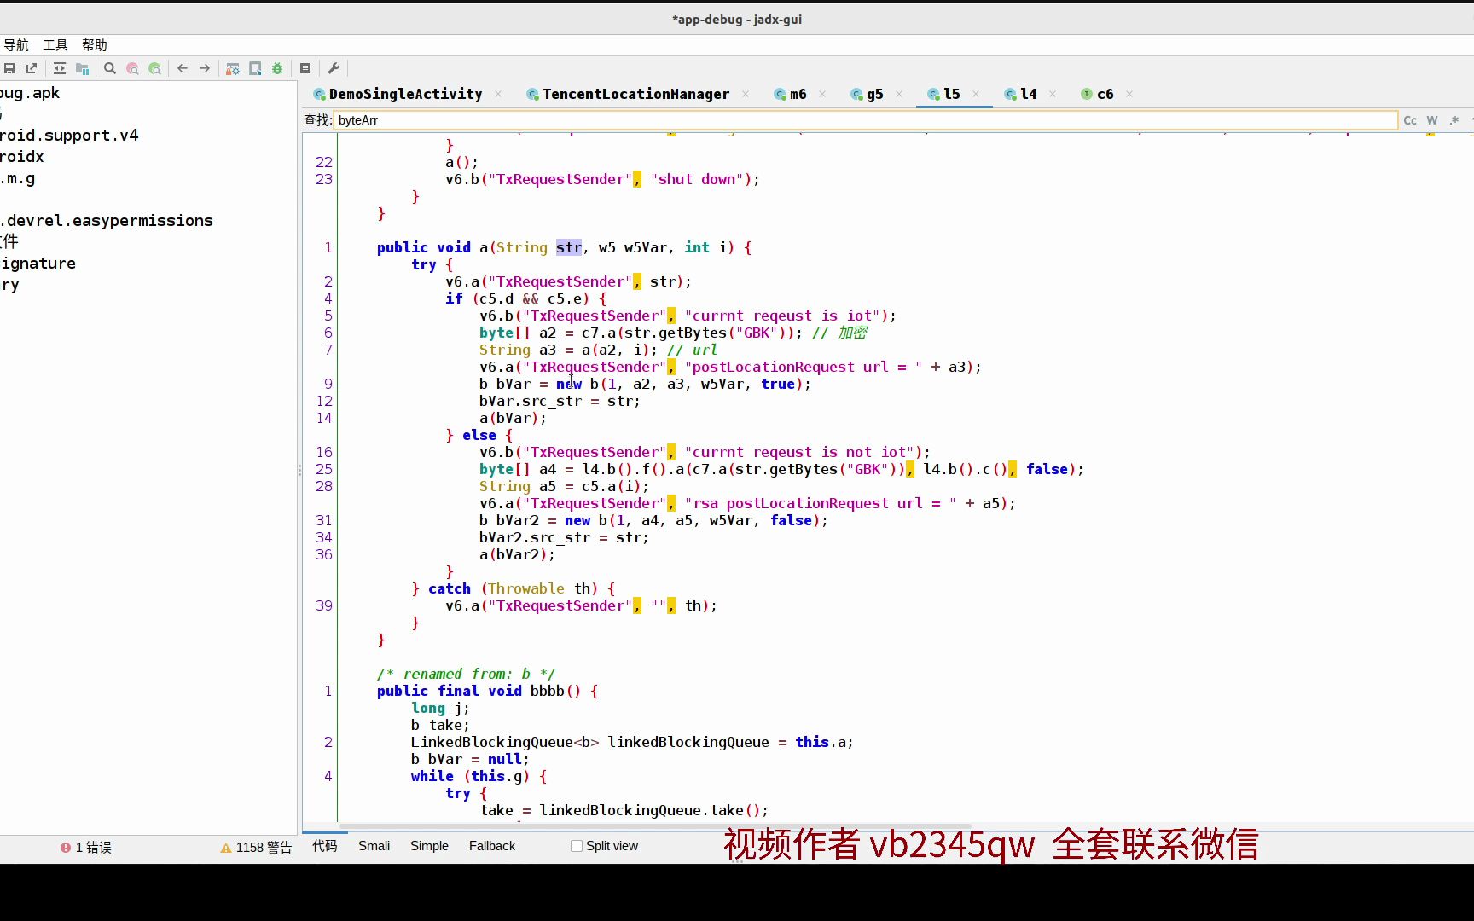Click 'LinkedBlockingQueue<b>' type declaration
The image size is (1474, 921).
[505, 742]
